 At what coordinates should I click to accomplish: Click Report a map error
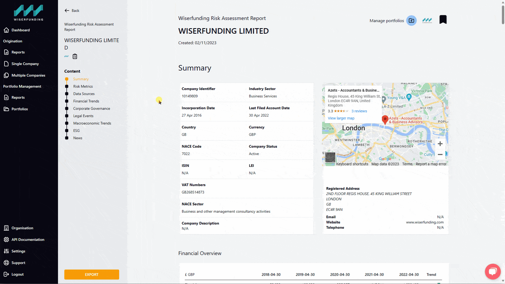pyautogui.click(x=431, y=164)
